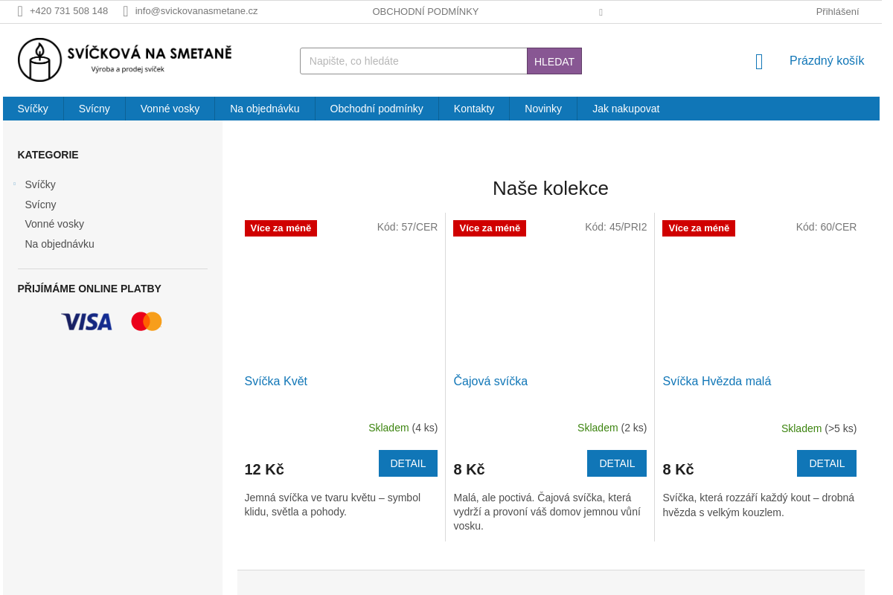Click the code text 'Kód: 60/CER'
Viewport: 893px width, 595px height.
click(x=826, y=227)
